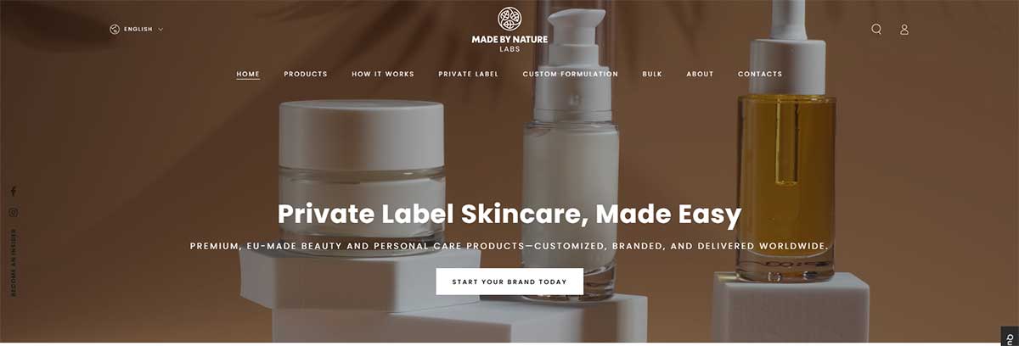Open the dark tab at bottom-right corner

coord(1011,337)
